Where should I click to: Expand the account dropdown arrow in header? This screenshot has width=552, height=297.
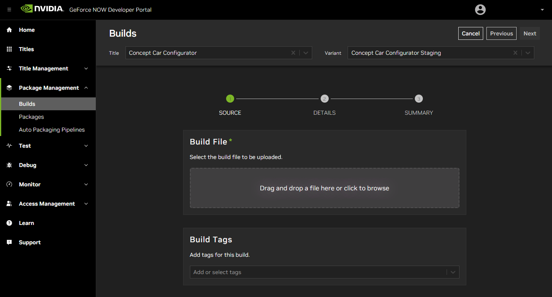[x=542, y=10]
